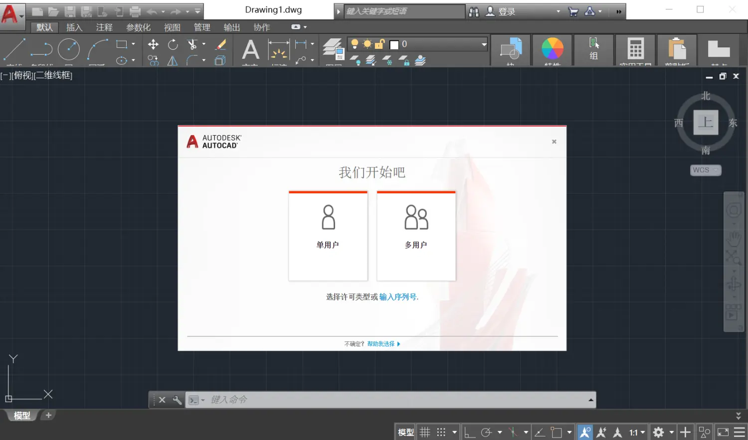
Task: Click the Plot printer icon
Action: pyautogui.click(x=135, y=11)
